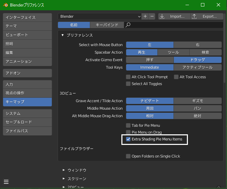Click Export... keymap button
The image size is (227, 189).
click(207, 16)
